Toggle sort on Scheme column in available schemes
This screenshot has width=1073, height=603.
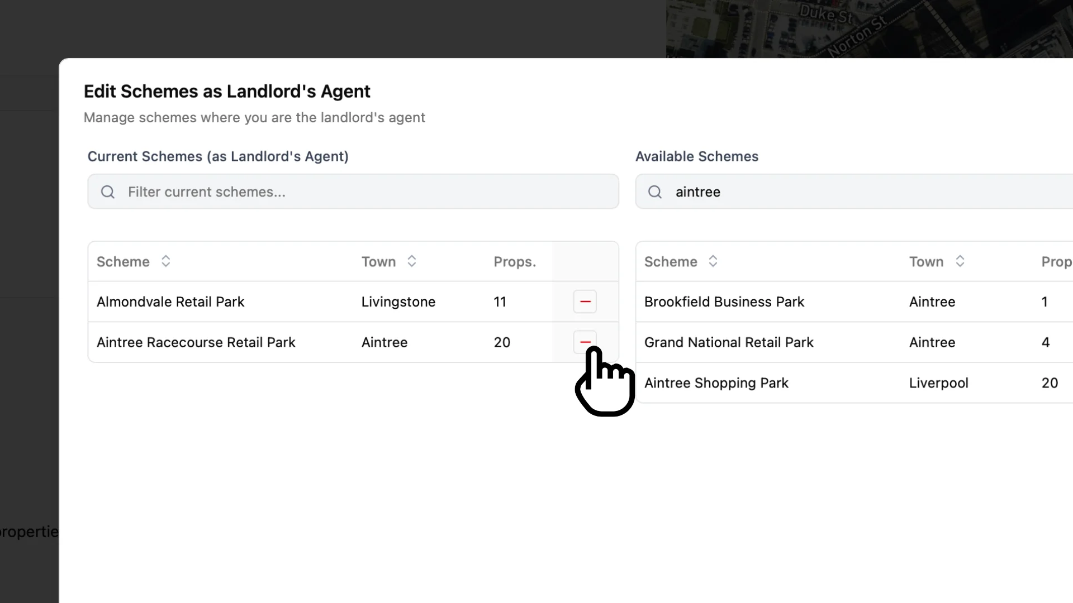(713, 261)
